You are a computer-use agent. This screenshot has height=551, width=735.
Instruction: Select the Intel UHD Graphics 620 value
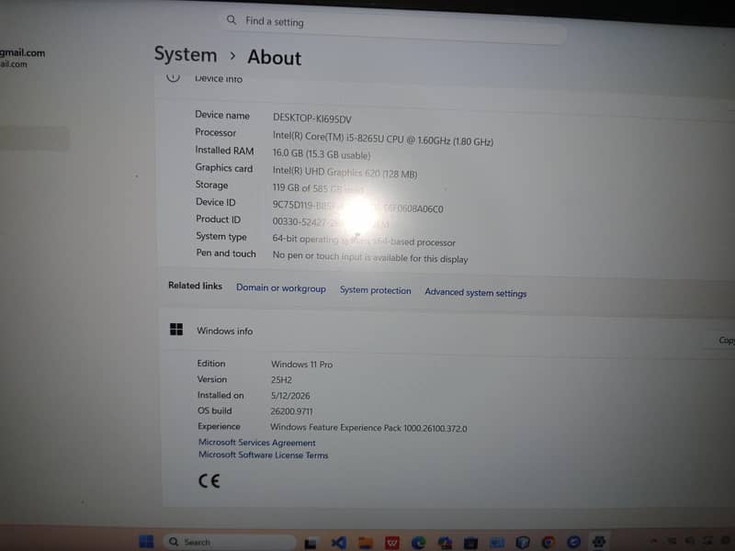click(x=345, y=172)
